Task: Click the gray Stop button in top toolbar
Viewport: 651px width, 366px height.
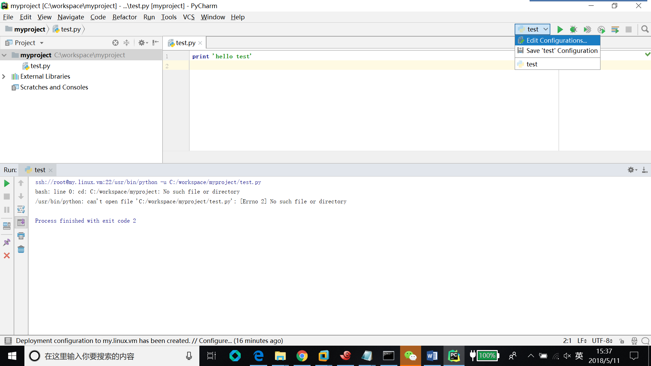Action: [629, 29]
